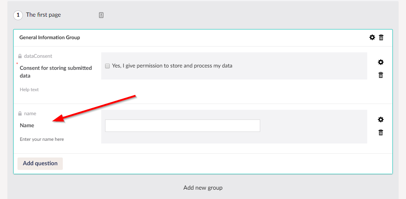
Task: Edit the page title The first page
Action: pyautogui.click(x=43, y=15)
